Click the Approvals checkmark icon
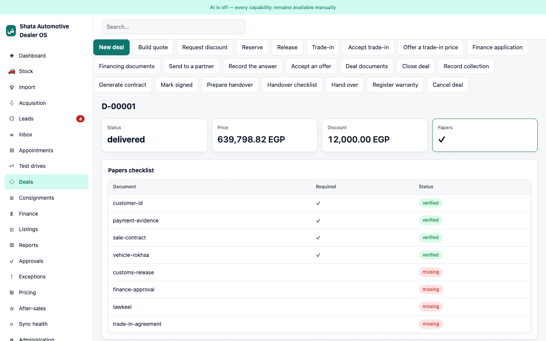This screenshot has width=546, height=341. tap(12, 261)
